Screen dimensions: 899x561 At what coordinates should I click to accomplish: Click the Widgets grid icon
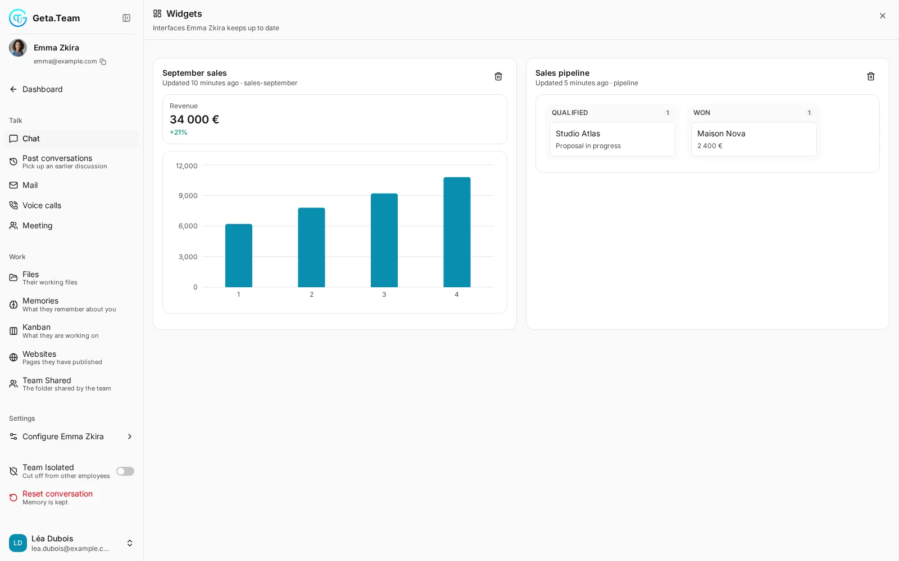point(157,13)
